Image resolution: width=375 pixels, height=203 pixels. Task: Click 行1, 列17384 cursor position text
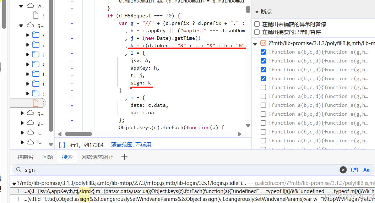[87, 145]
